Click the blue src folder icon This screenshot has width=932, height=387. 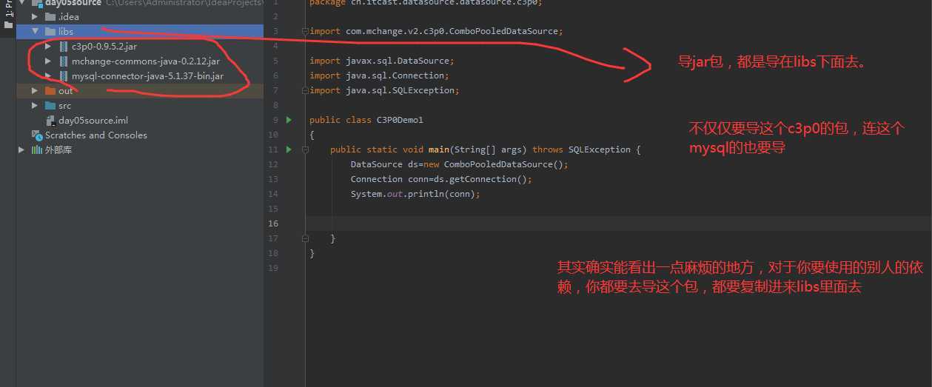(x=50, y=105)
